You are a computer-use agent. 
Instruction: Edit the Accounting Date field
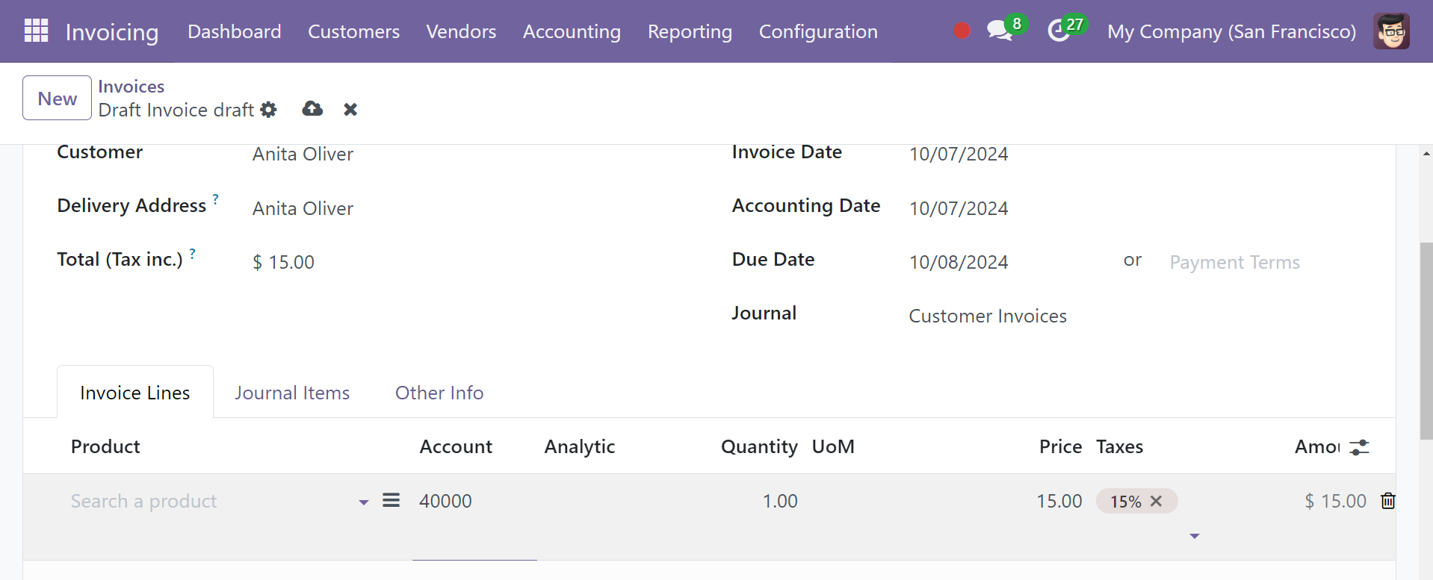click(x=959, y=208)
